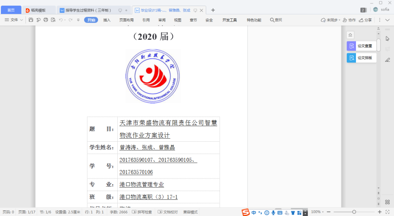Viewport: 394px width, 216px height.
Task: Close the 毕业设计1稿 document tab
Action: pyautogui.click(x=201, y=10)
